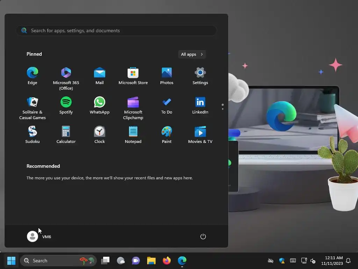
Task: Open File Explorer from taskbar
Action: pos(151,261)
